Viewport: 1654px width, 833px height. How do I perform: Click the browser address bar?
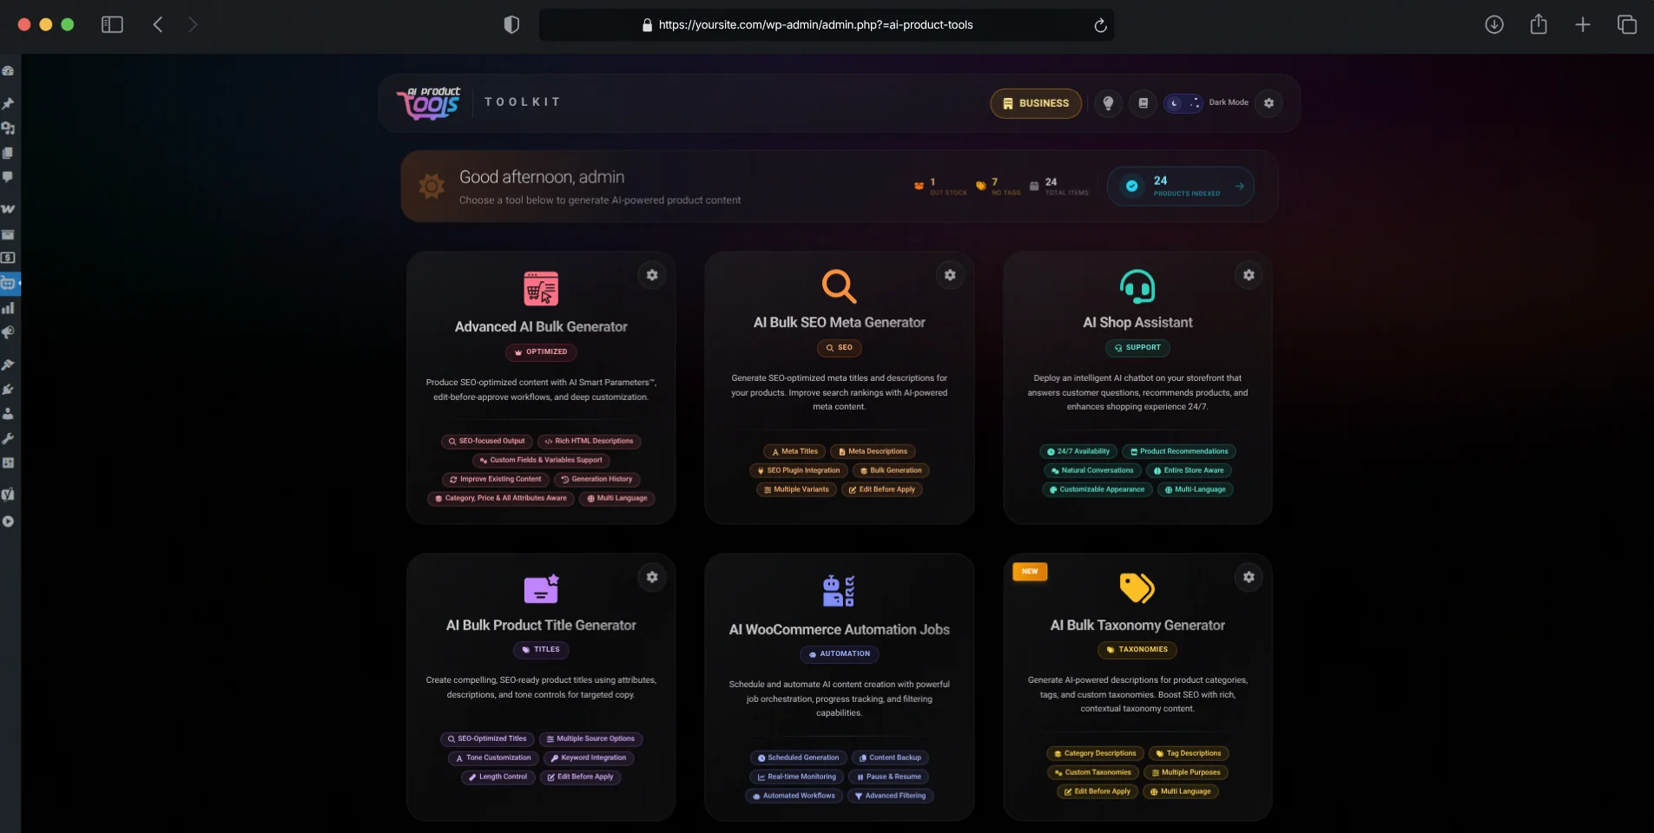coord(814,25)
